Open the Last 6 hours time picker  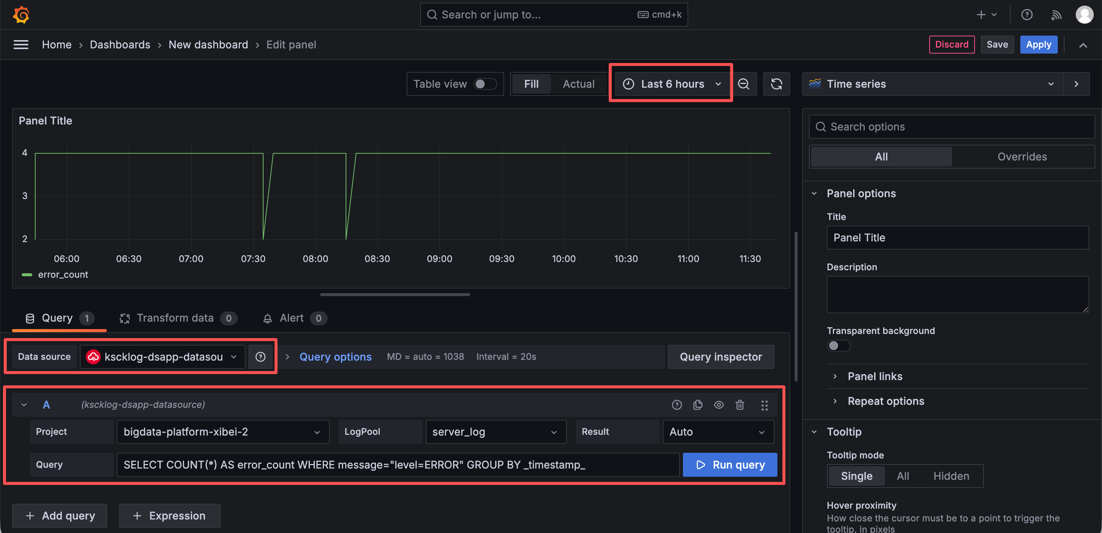pos(672,84)
